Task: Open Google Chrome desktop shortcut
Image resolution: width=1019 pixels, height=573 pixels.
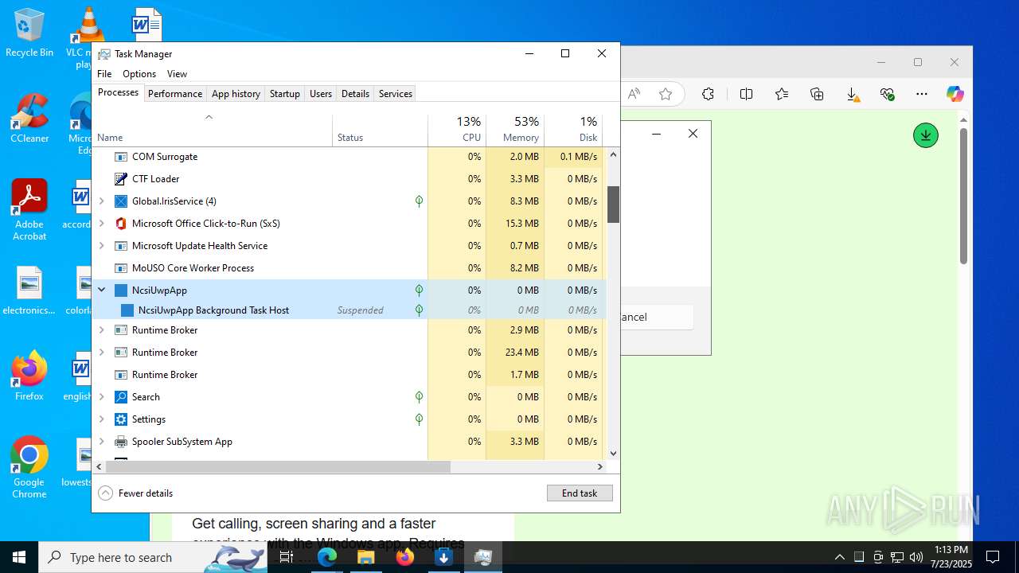Action: [x=29, y=468]
